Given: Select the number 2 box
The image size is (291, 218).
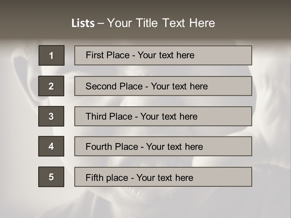Looking at the screenshot, I should (x=51, y=86).
